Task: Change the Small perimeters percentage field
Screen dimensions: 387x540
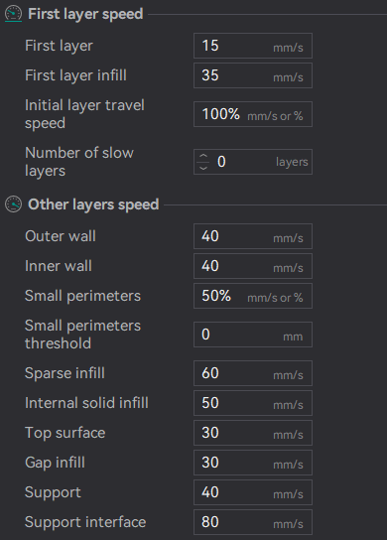Action: tap(253, 296)
